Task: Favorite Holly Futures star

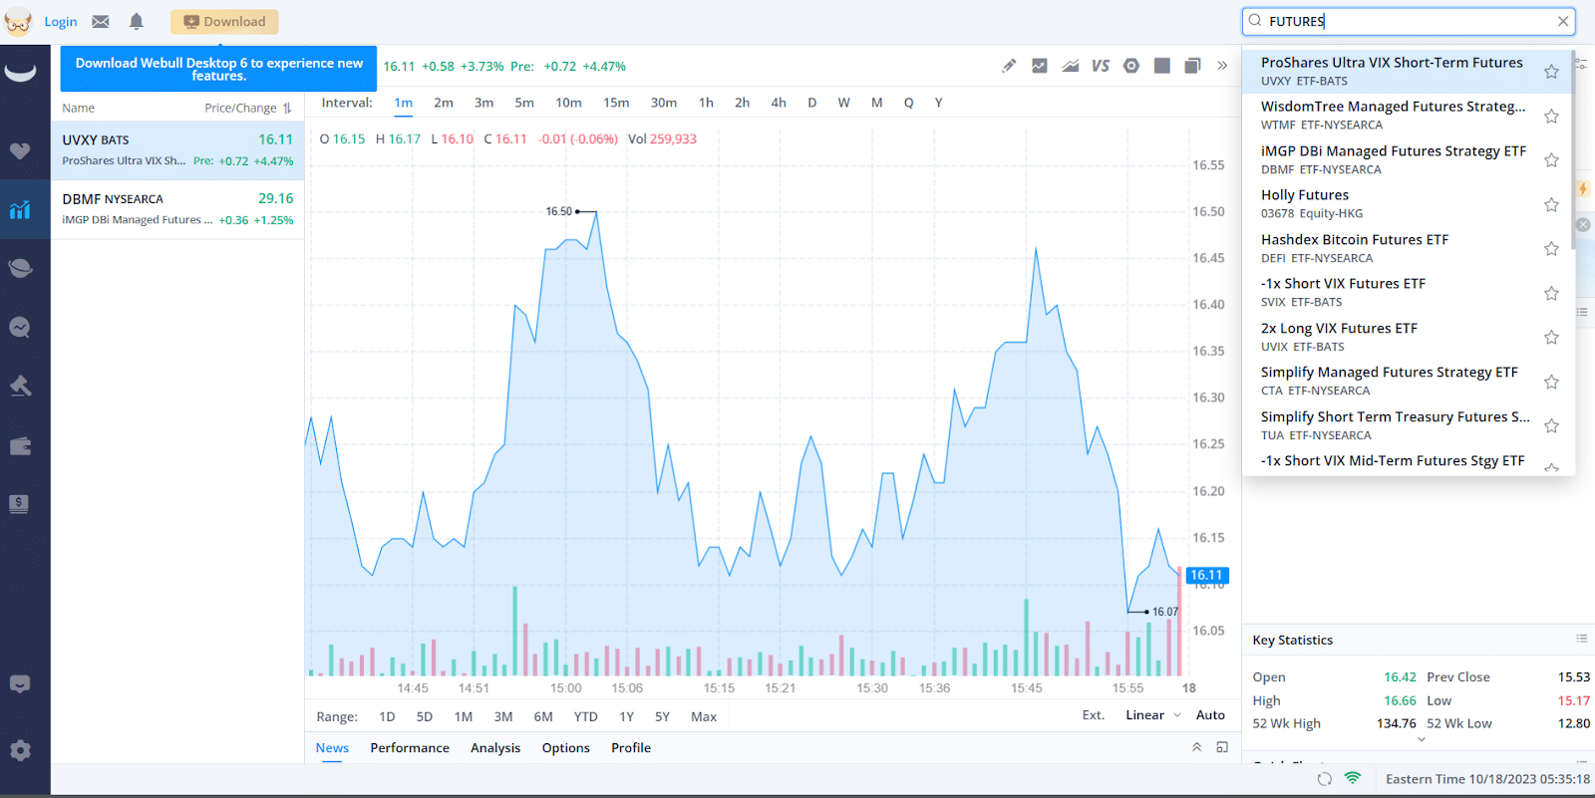Action: (x=1551, y=205)
